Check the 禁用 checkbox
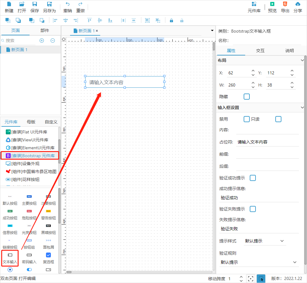307x283 pixels. [247, 119]
